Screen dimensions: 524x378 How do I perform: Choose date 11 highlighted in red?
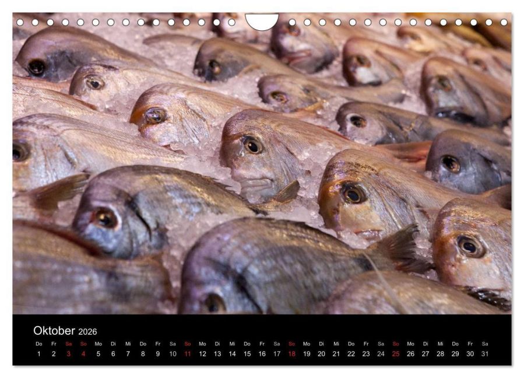[x=188, y=353]
